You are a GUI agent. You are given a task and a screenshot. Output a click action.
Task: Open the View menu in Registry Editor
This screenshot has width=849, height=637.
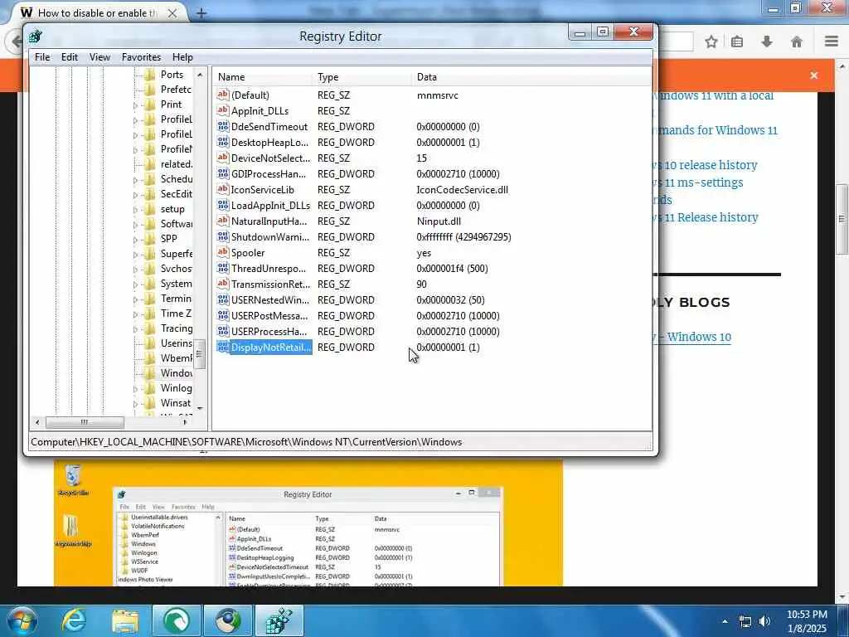[x=99, y=57]
